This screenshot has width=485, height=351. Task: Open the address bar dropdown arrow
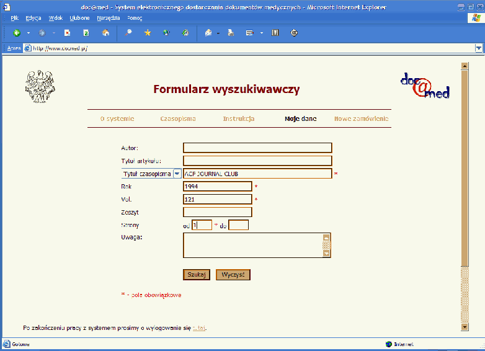[x=479, y=48]
